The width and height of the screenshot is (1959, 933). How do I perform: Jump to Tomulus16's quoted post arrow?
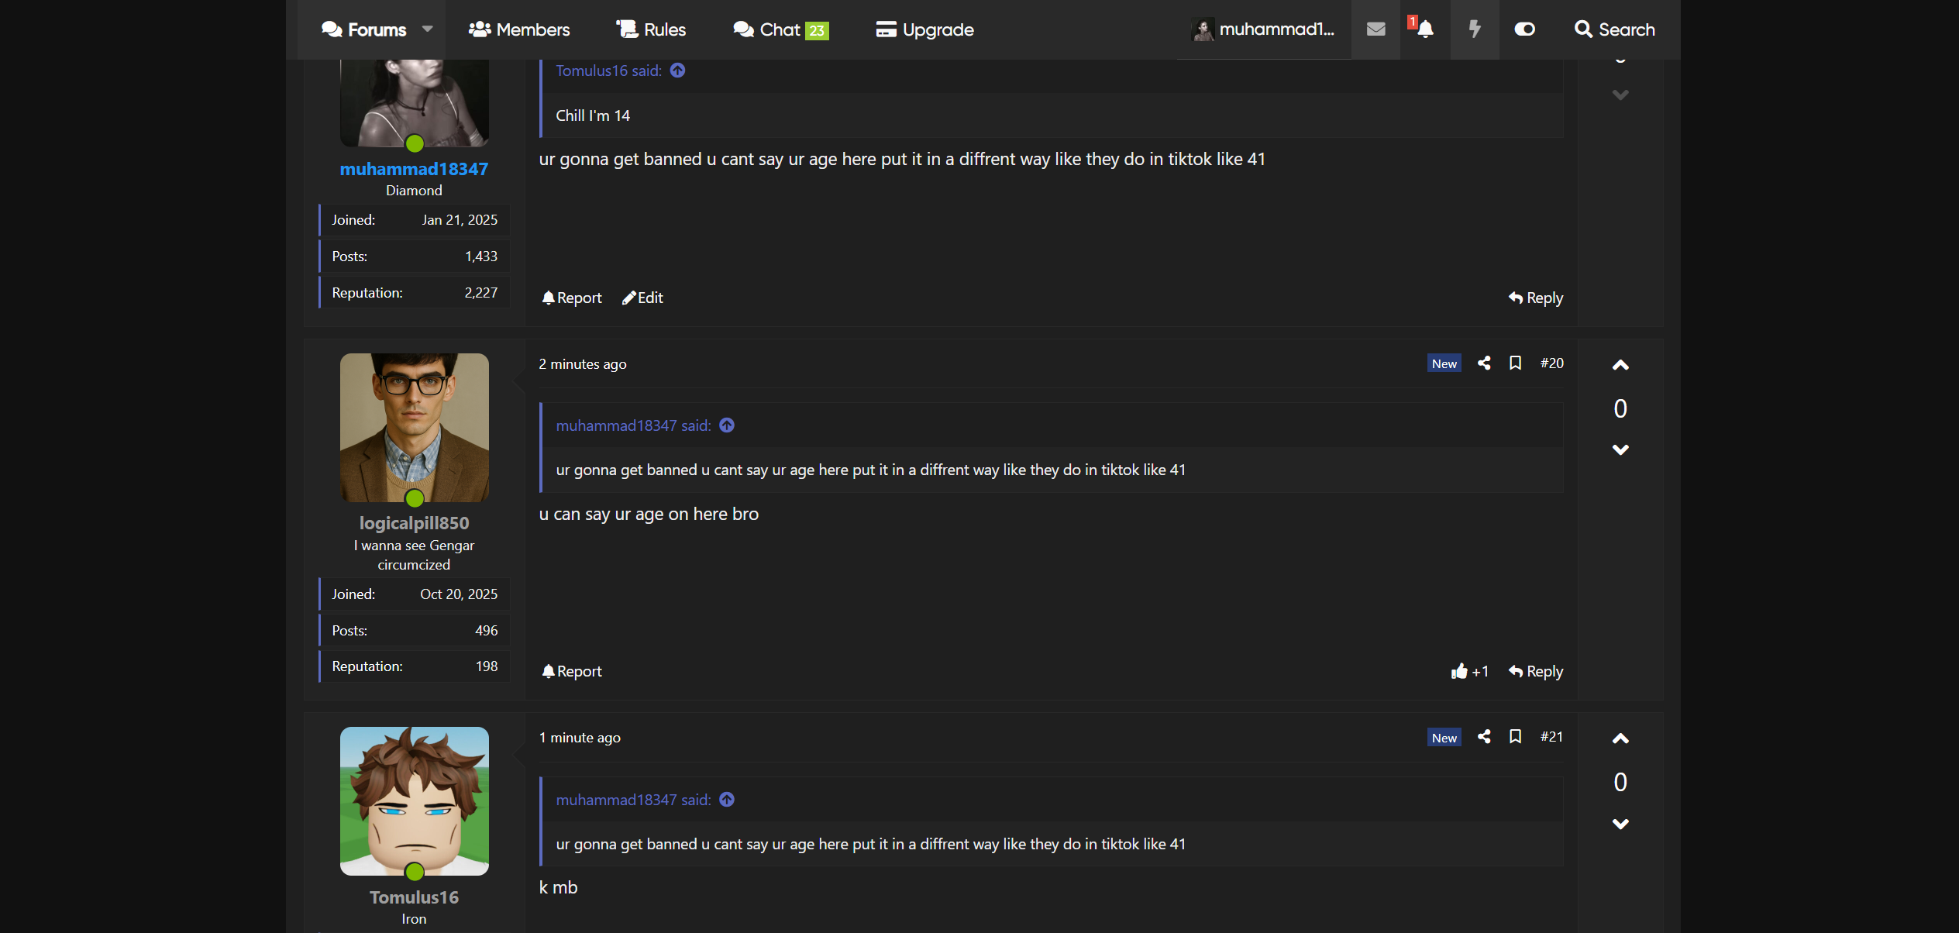[677, 71]
